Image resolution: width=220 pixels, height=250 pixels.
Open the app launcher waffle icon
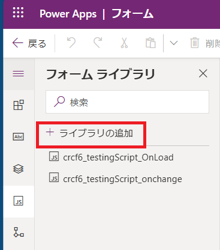pos(18,13)
